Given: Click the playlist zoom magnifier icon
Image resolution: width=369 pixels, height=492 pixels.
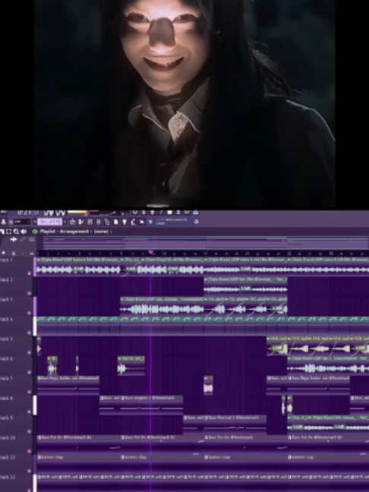Looking at the screenshot, I should tap(16, 232).
